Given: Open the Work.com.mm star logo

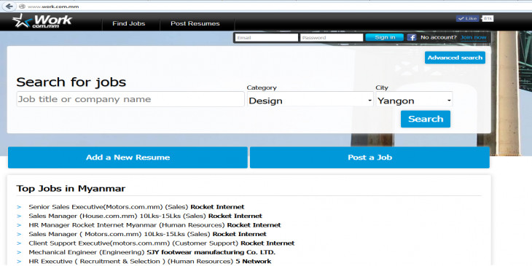Looking at the screenshot, I should pos(42,21).
